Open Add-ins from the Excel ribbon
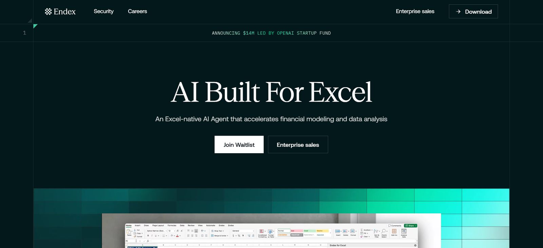543x248 pixels. coord(394,231)
